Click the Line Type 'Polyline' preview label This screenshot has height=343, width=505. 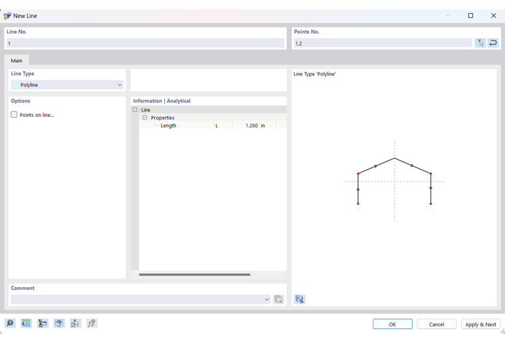315,74
